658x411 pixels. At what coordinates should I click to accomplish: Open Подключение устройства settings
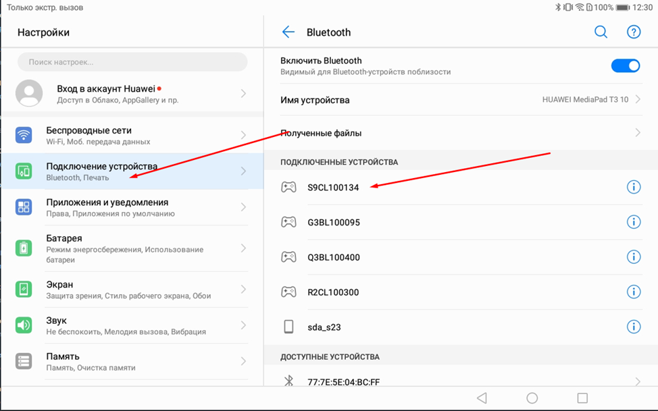point(132,171)
